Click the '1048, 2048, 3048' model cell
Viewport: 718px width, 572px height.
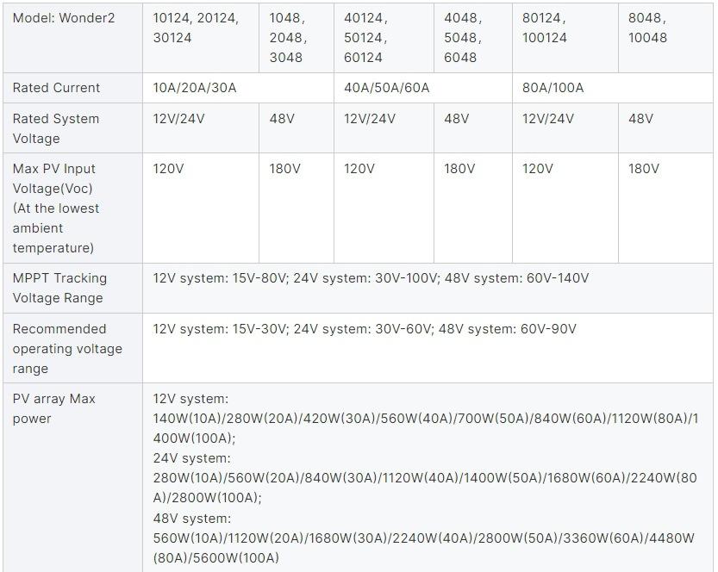point(288,38)
